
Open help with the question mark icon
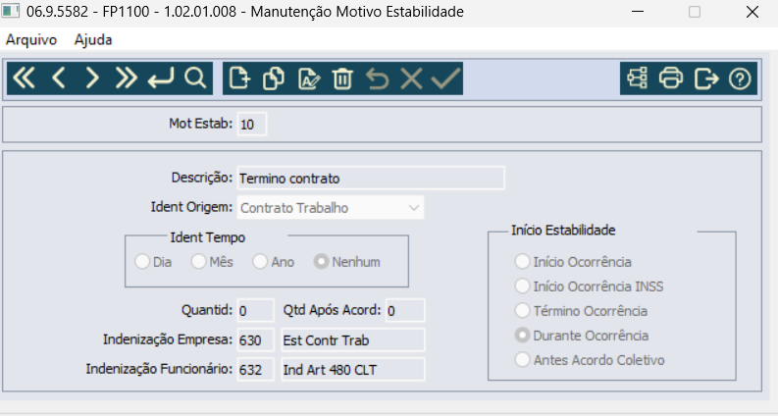[740, 78]
